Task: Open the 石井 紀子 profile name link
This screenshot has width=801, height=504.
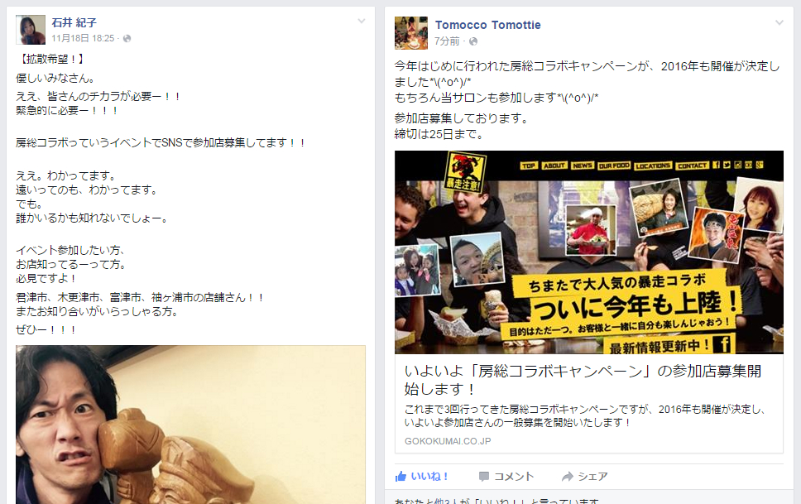Action: [74, 22]
